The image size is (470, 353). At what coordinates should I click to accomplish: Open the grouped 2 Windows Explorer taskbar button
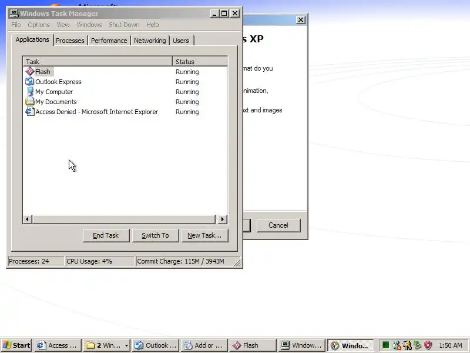click(x=107, y=345)
